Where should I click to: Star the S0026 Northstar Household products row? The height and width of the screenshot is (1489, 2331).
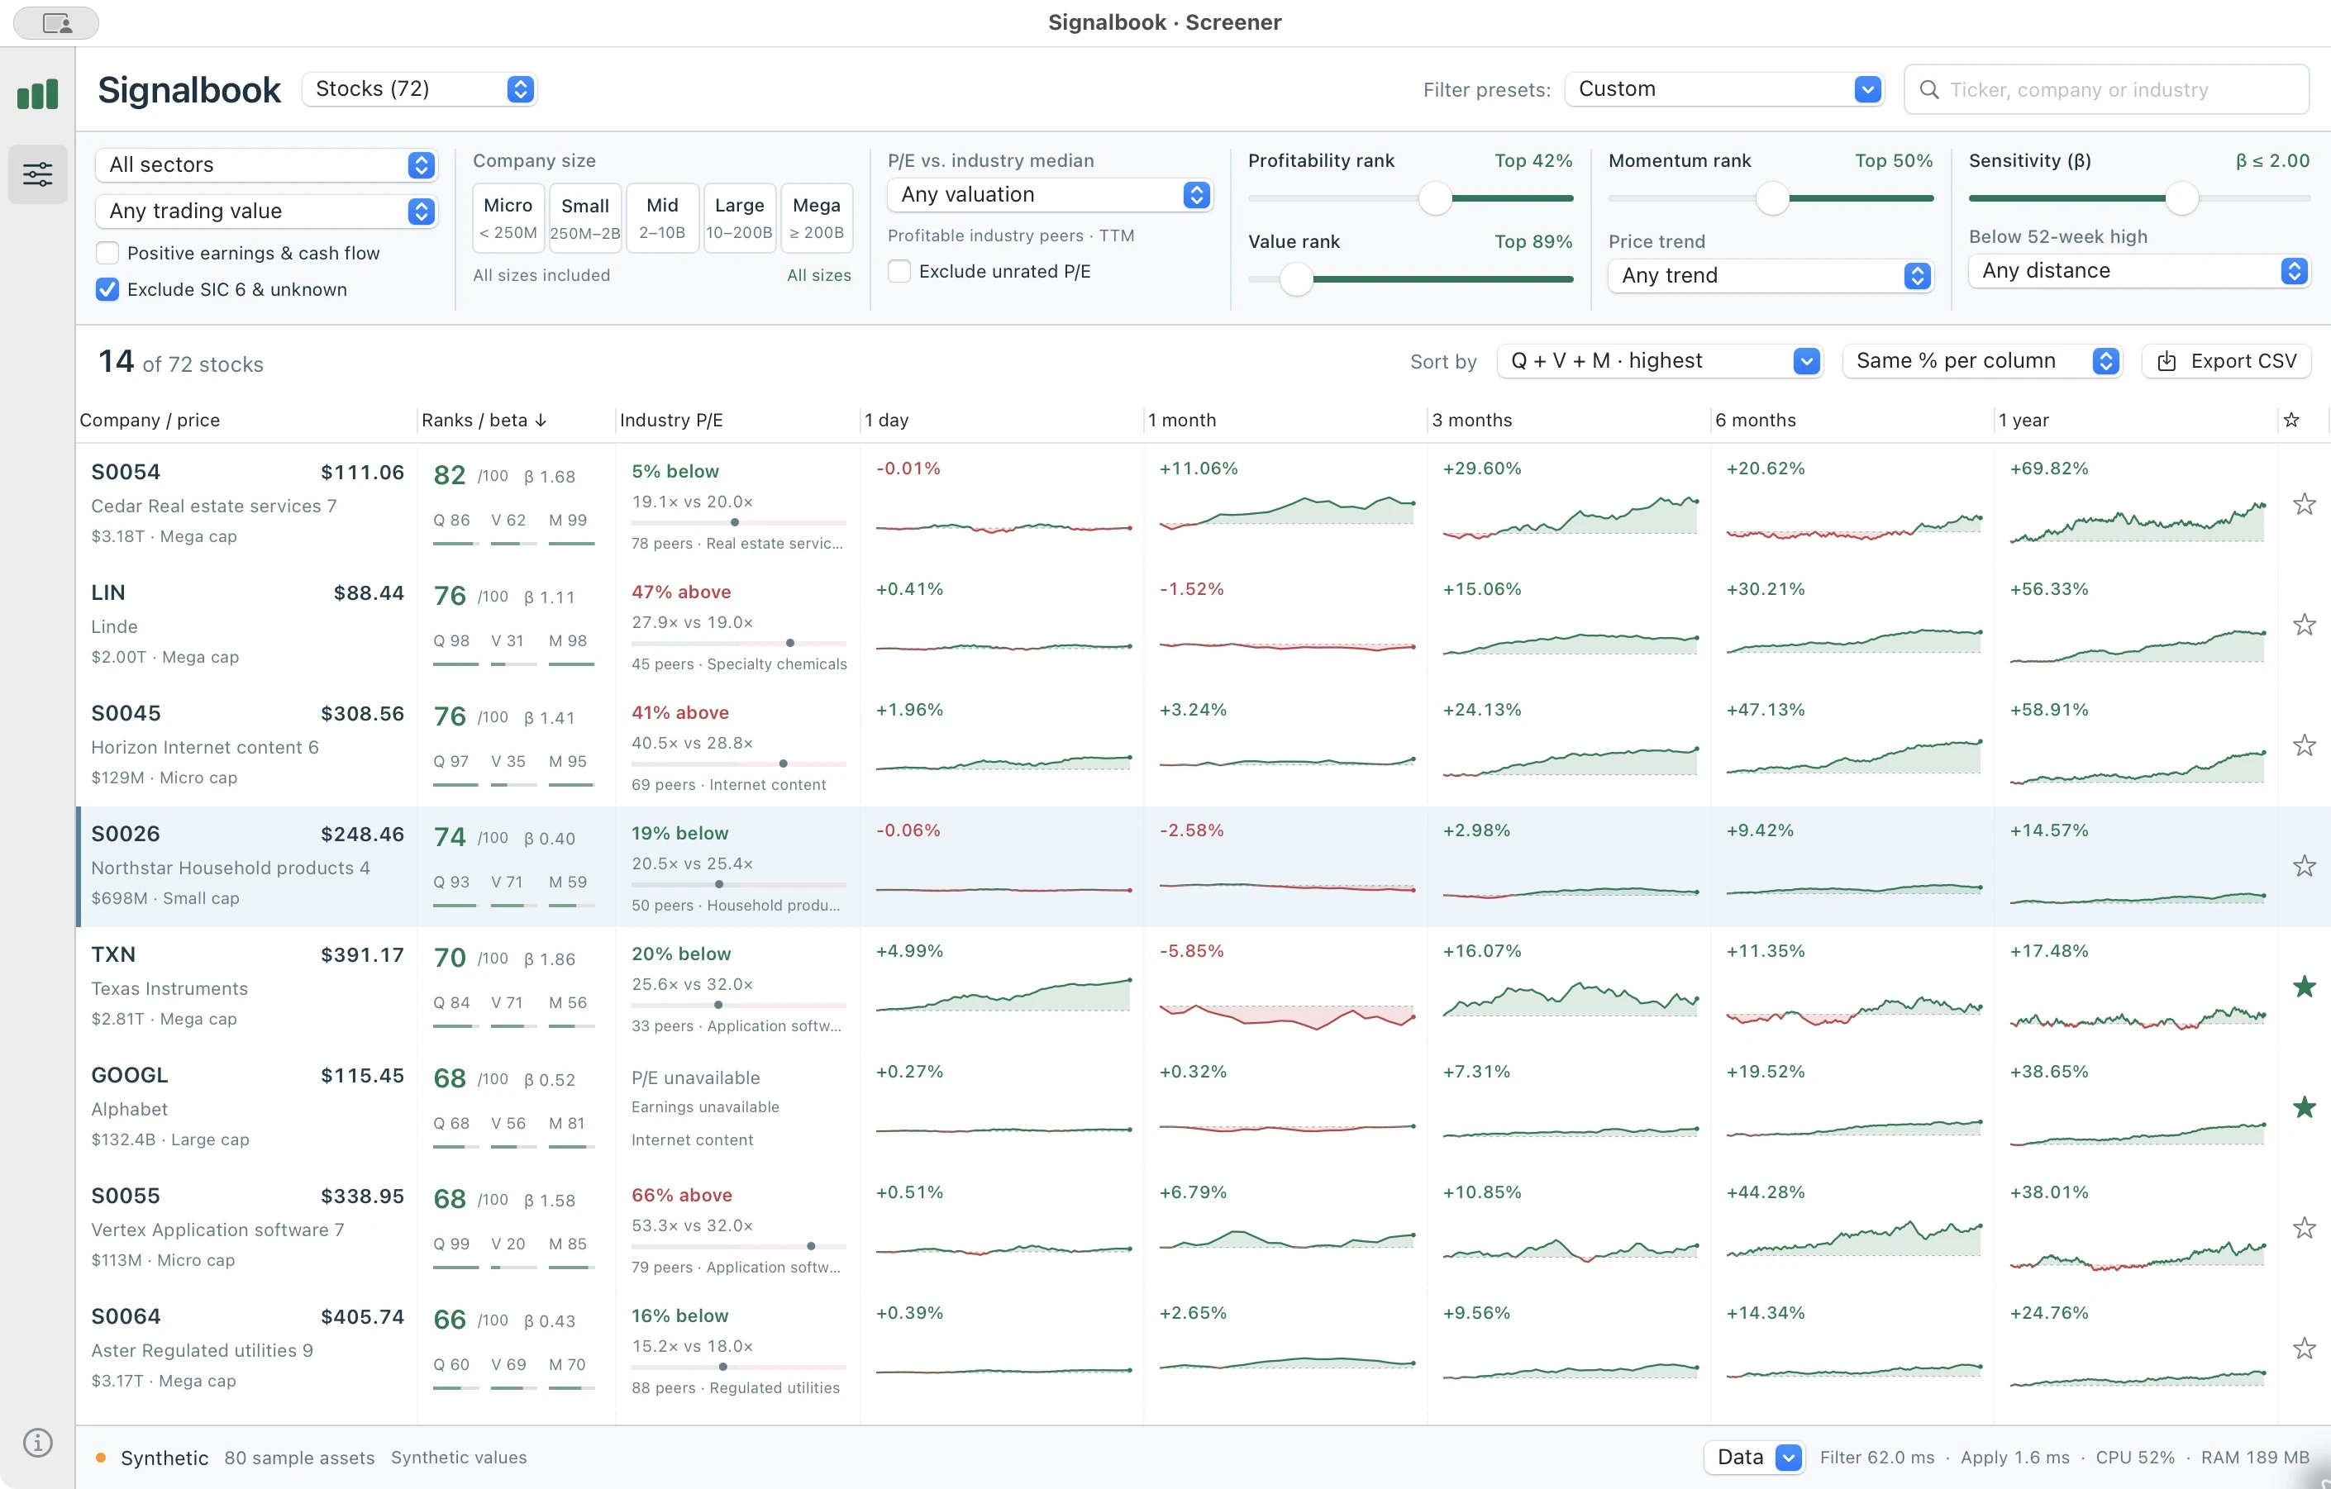pyautogui.click(x=2304, y=866)
